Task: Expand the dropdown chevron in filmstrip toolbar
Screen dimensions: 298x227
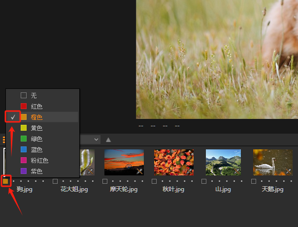Action: coord(97,140)
